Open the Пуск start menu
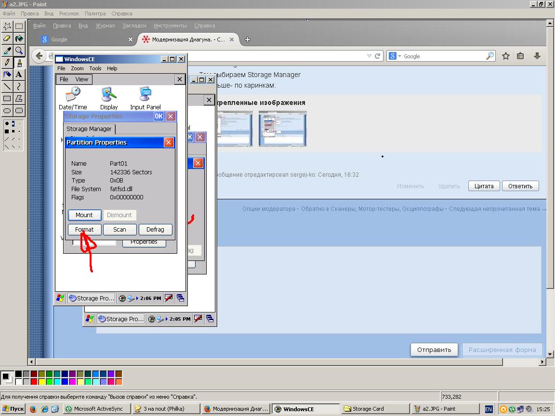The image size is (555, 416). 13,409
